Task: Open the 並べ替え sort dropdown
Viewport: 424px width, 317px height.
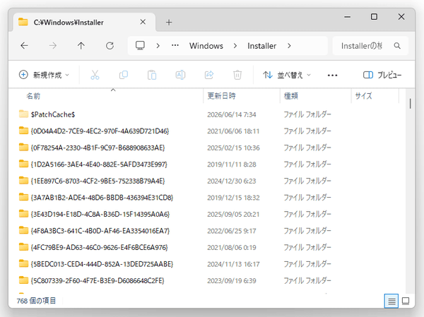Action: (287, 75)
